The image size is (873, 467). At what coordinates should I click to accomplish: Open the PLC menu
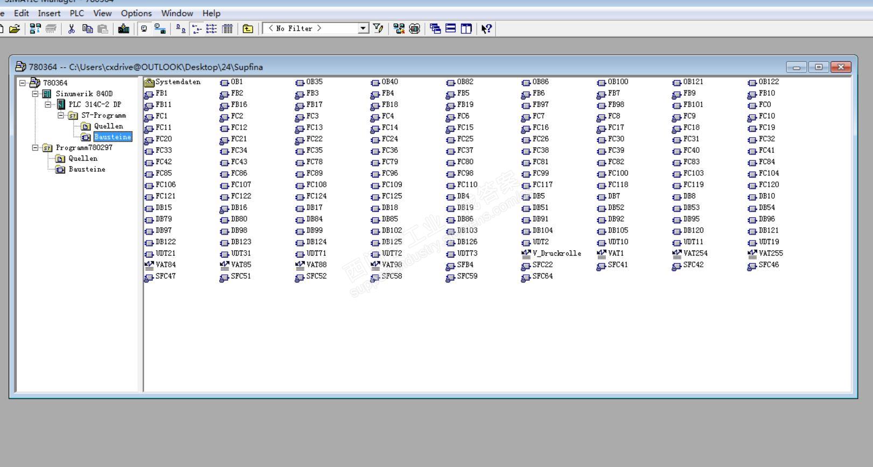coord(76,13)
